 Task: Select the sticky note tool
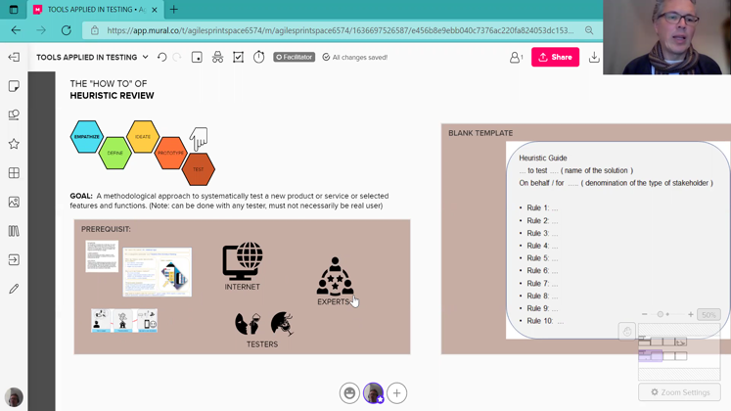pyautogui.click(x=14, y=86)
